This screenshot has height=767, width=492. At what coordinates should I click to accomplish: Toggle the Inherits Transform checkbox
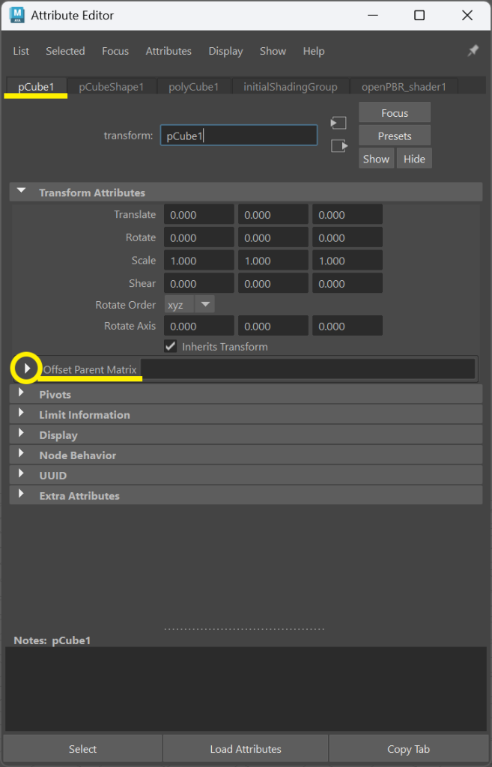[171, 347]
